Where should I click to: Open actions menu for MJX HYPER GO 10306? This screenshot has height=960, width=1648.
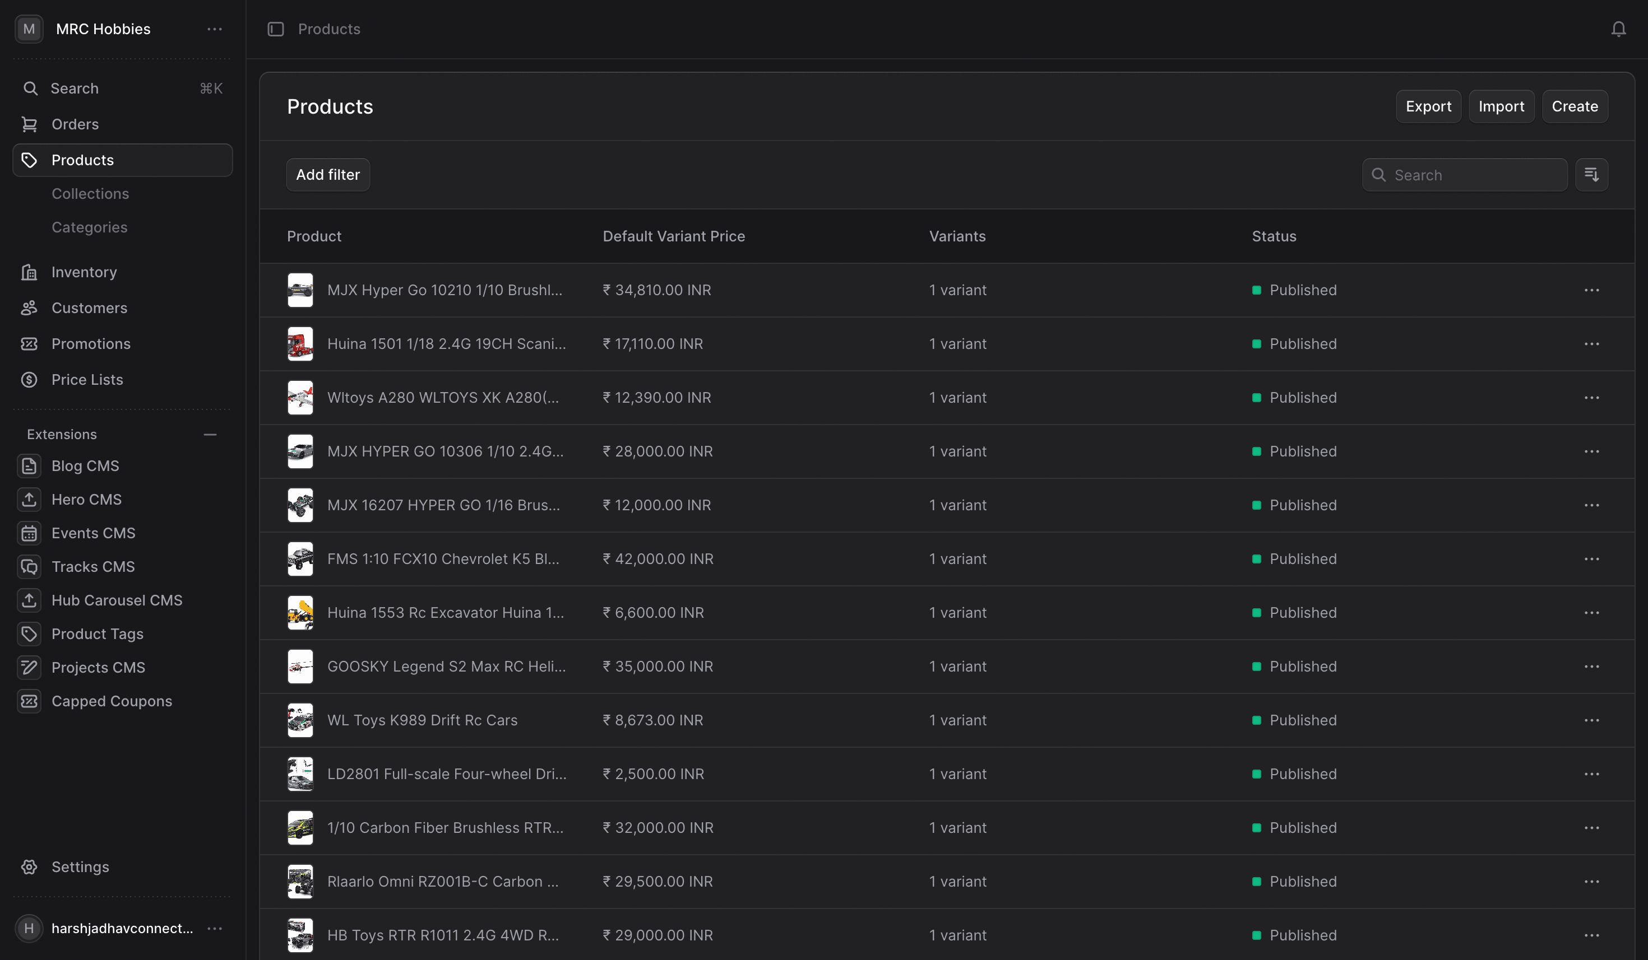(x=1591, y=451)
